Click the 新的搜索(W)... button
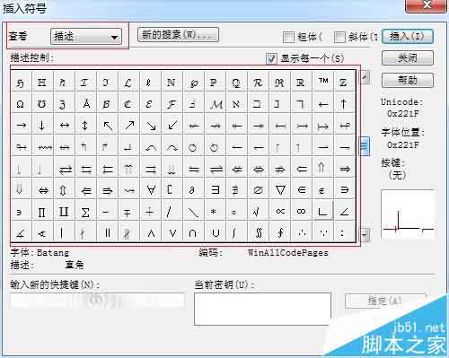 [x=178, y=35]
